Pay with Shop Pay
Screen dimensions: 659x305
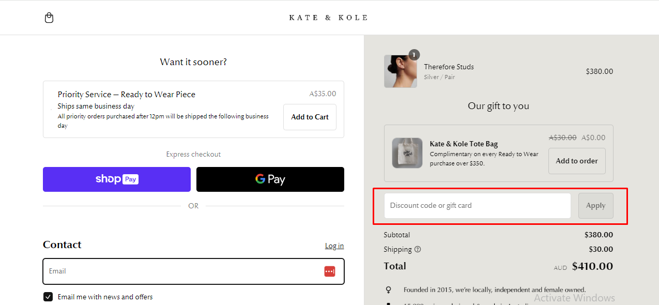[x=117, y=179]
